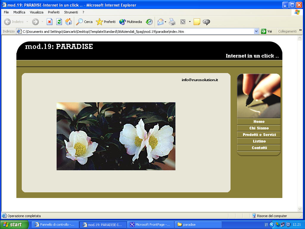Click the house icon in the IE toolbar
The width and height of the screenshot is (305, 229).
69,22
